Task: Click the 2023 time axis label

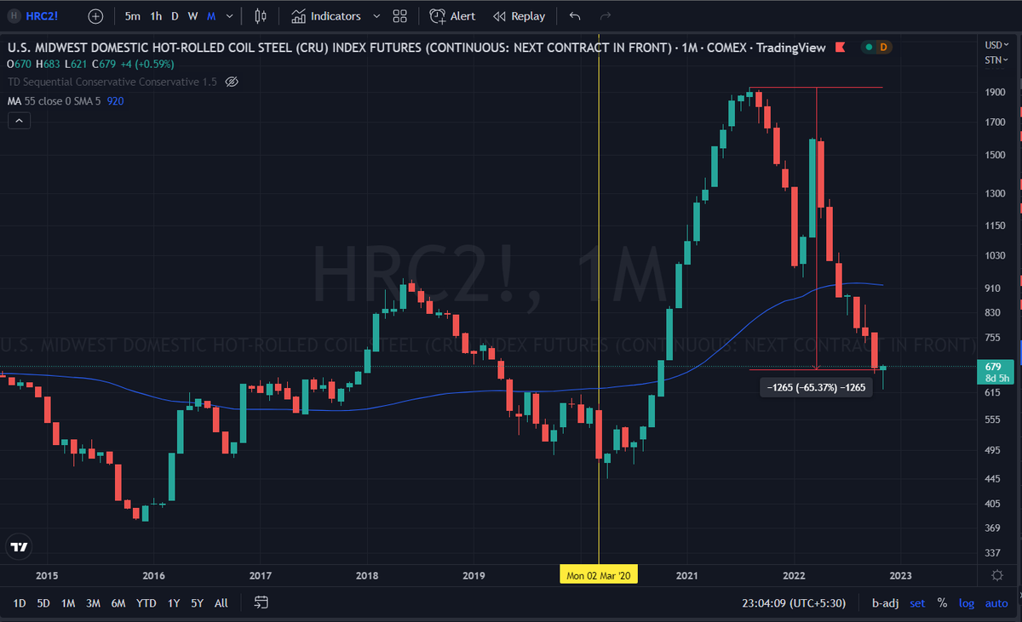Action: [900, 576]
